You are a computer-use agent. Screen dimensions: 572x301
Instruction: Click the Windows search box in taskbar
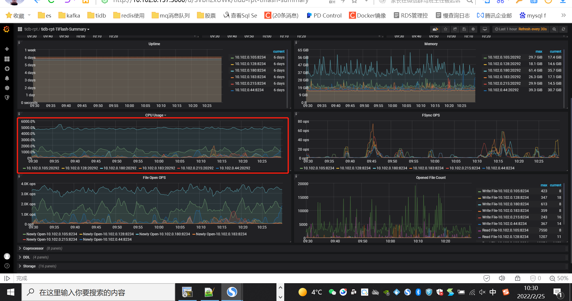pos(98,292)
